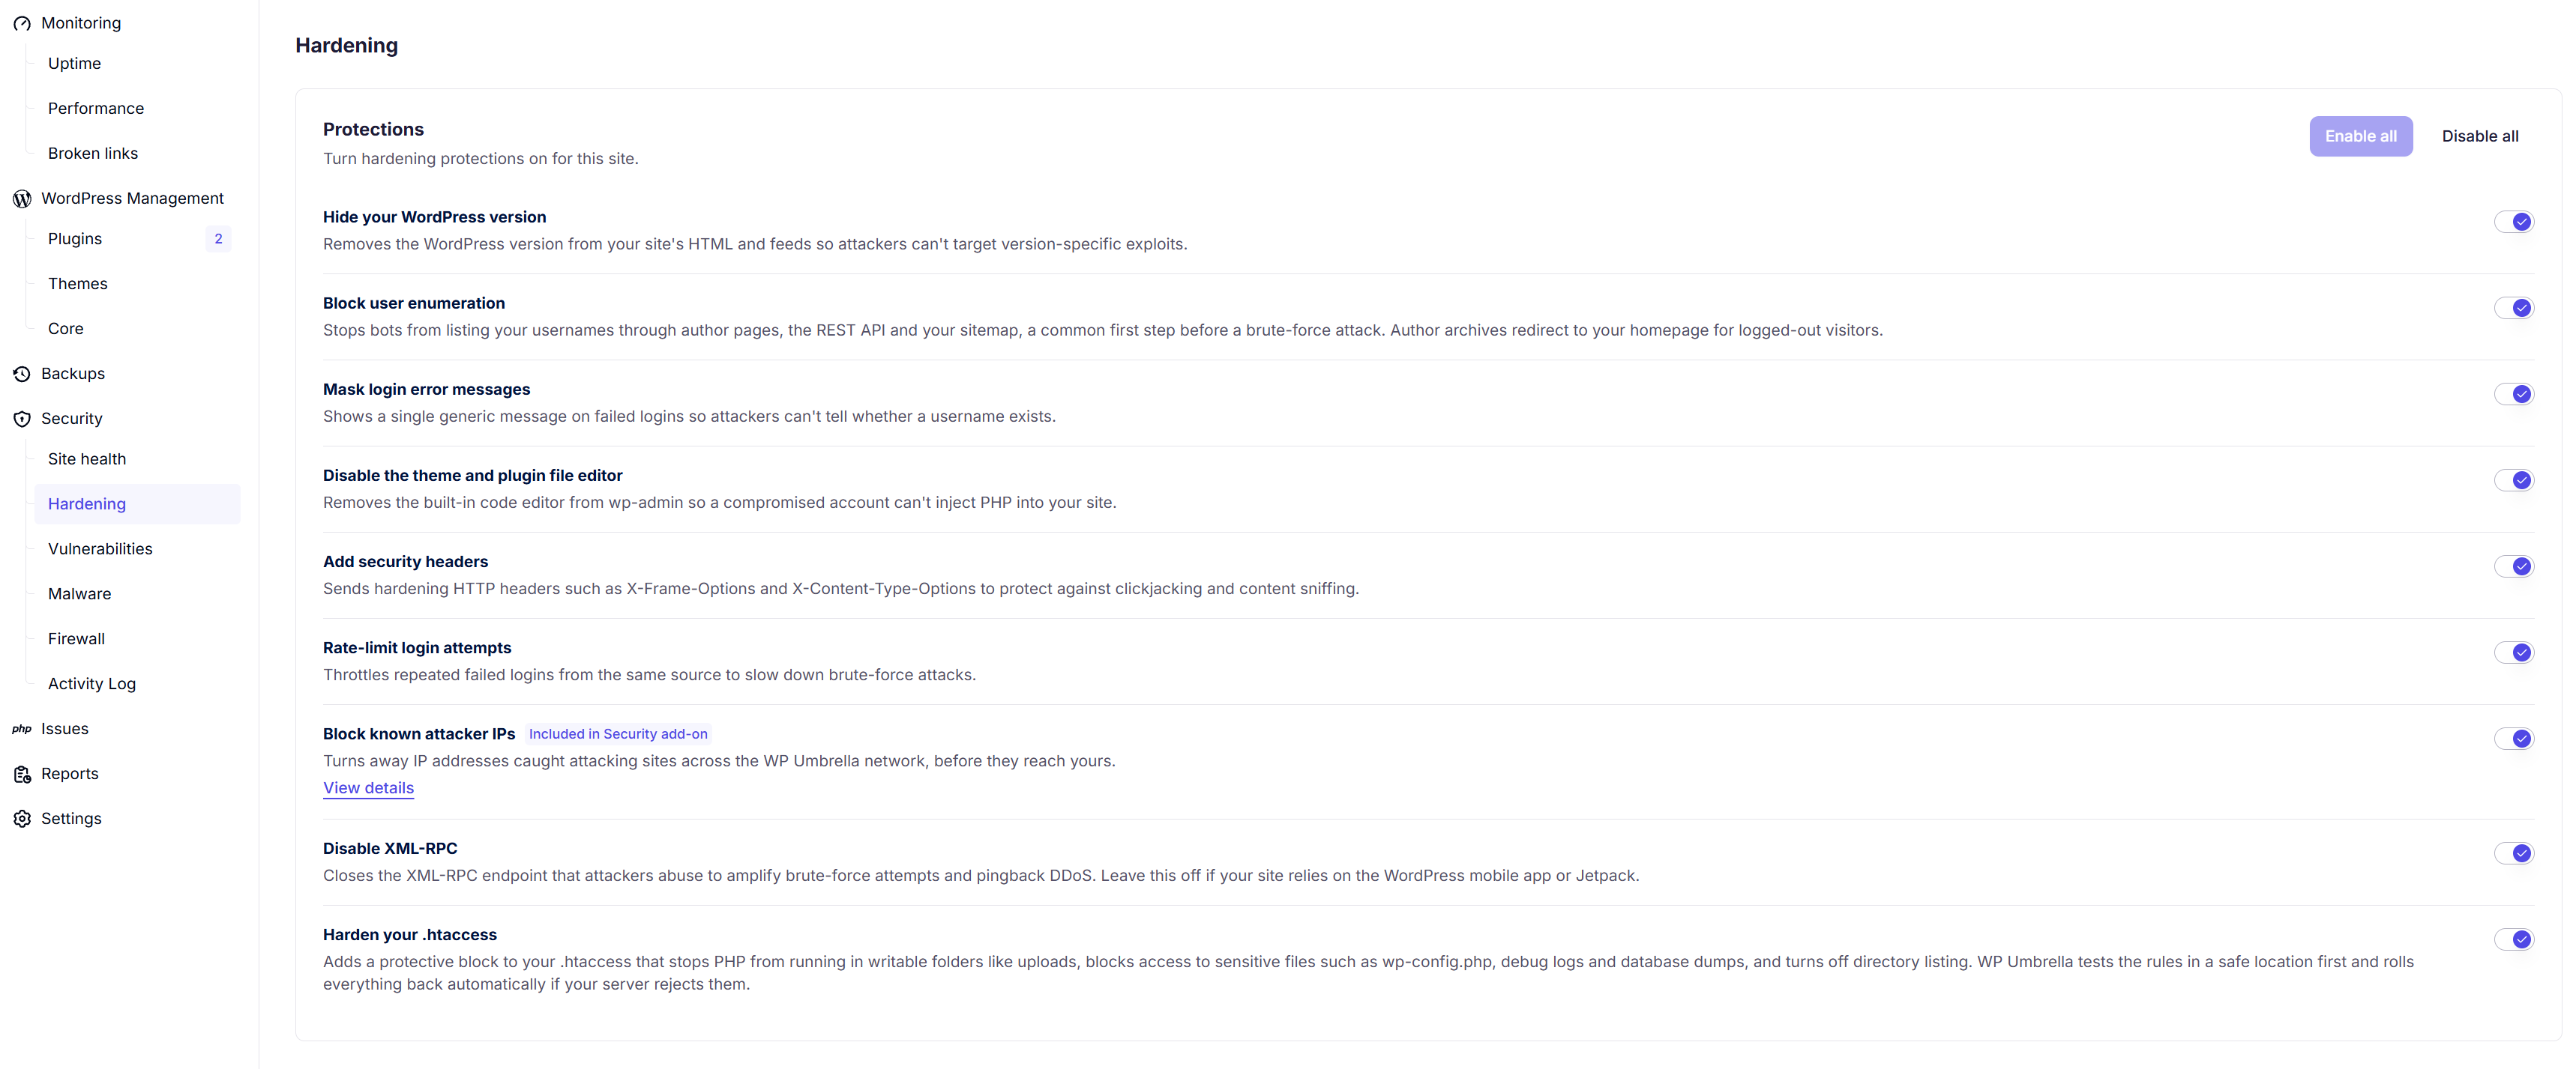The height and width of the screenshot is (1069, 2576).
Task: Click the Plugins update count badge
Action: click(218, 239)
